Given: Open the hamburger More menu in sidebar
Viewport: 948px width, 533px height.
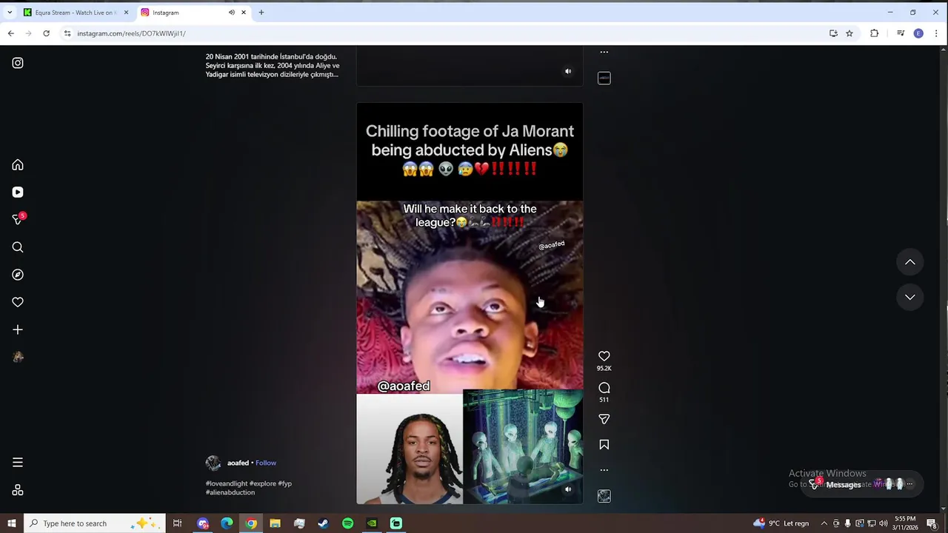Looking at the screenshot, I should tap(18, 463).
